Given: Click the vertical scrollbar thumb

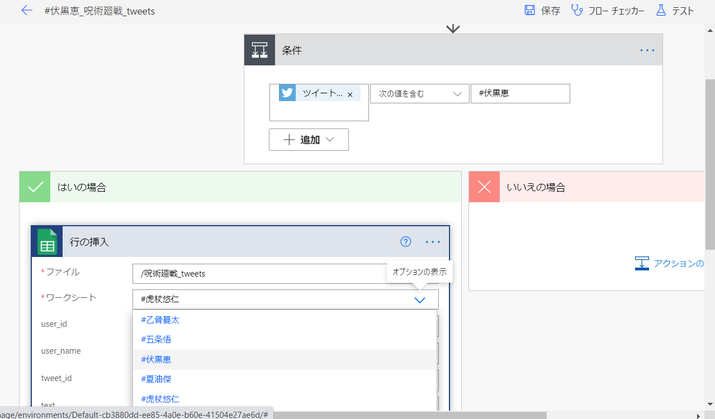Looking at the screenshot, I should pyautogui.click(x=710, y=164).
